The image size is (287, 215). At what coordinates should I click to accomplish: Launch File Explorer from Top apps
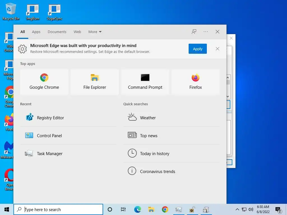(95, 82)
